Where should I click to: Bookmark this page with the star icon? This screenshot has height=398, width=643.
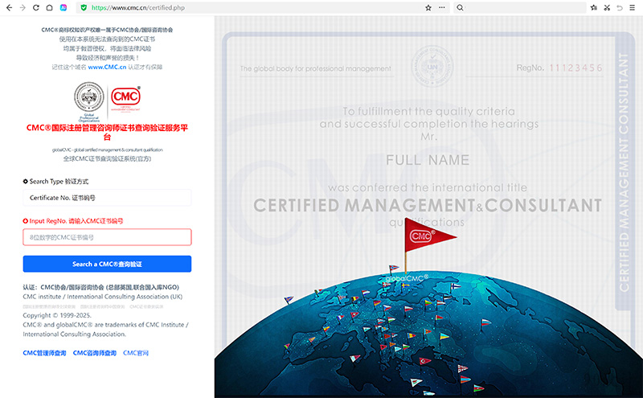pyautogui.click(x=428, y=7)
